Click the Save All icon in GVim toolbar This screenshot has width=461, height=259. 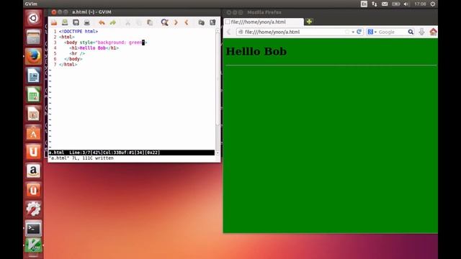pyautogui.click(x=76, y=22)
